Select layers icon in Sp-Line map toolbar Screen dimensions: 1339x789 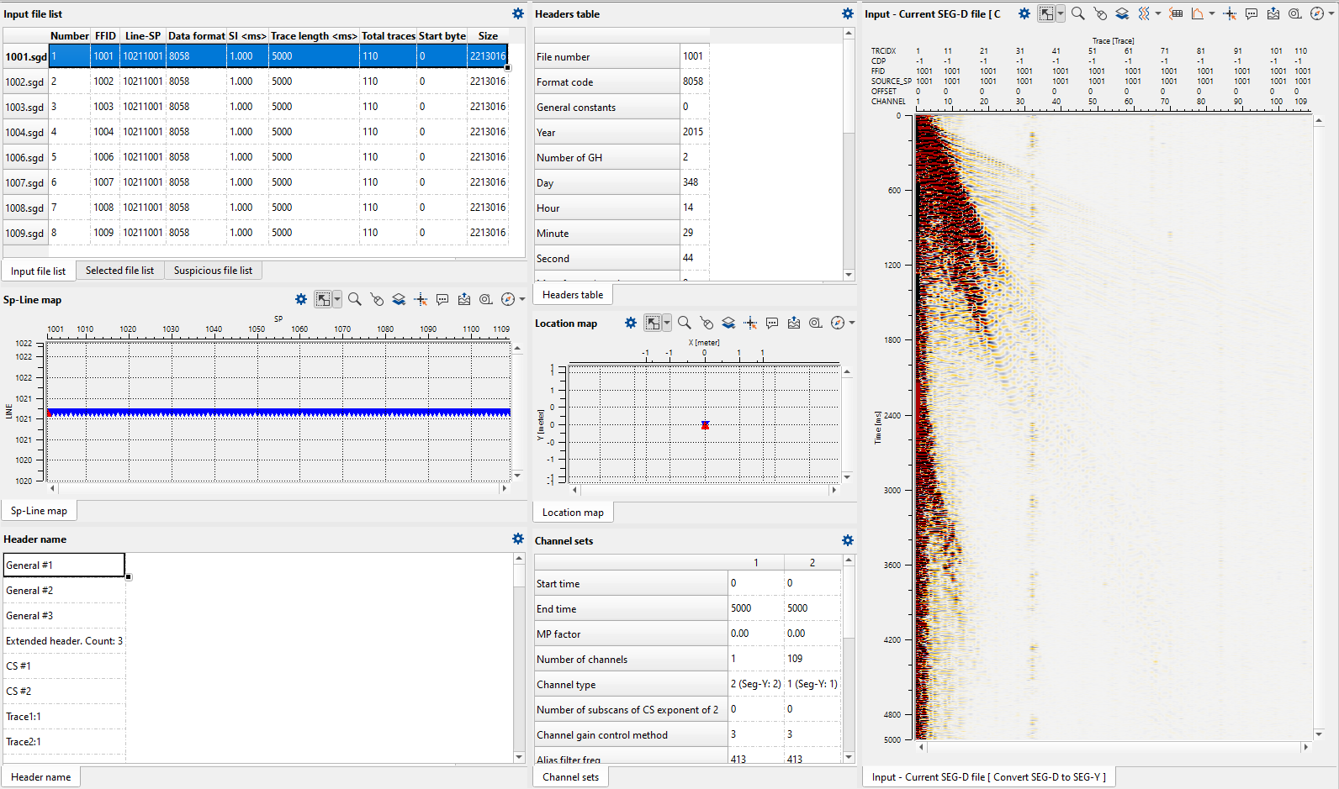pyautogui.click(x=399, y=299)
